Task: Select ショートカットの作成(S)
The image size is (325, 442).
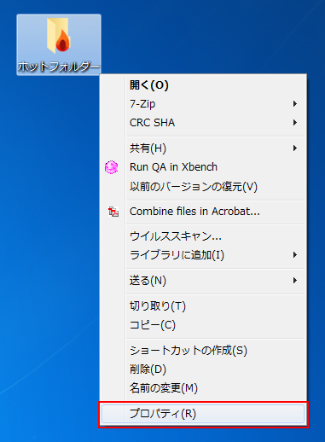Action: (203, 351)
